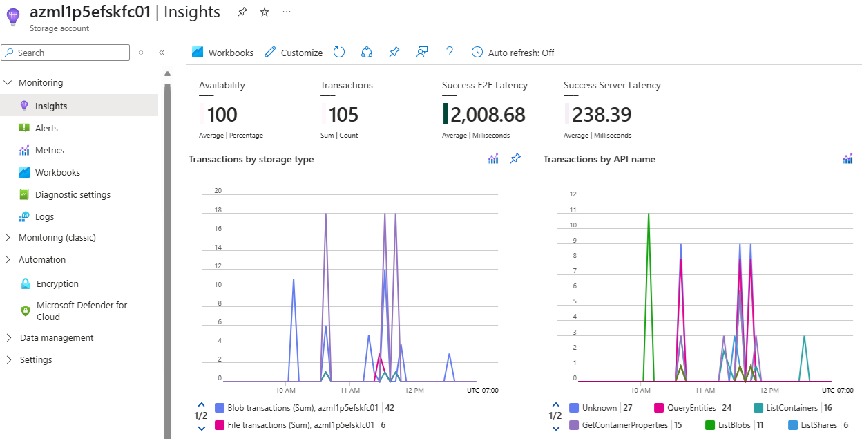Favorite this page using the star icon
862x439 pixels.
point(264,12)
